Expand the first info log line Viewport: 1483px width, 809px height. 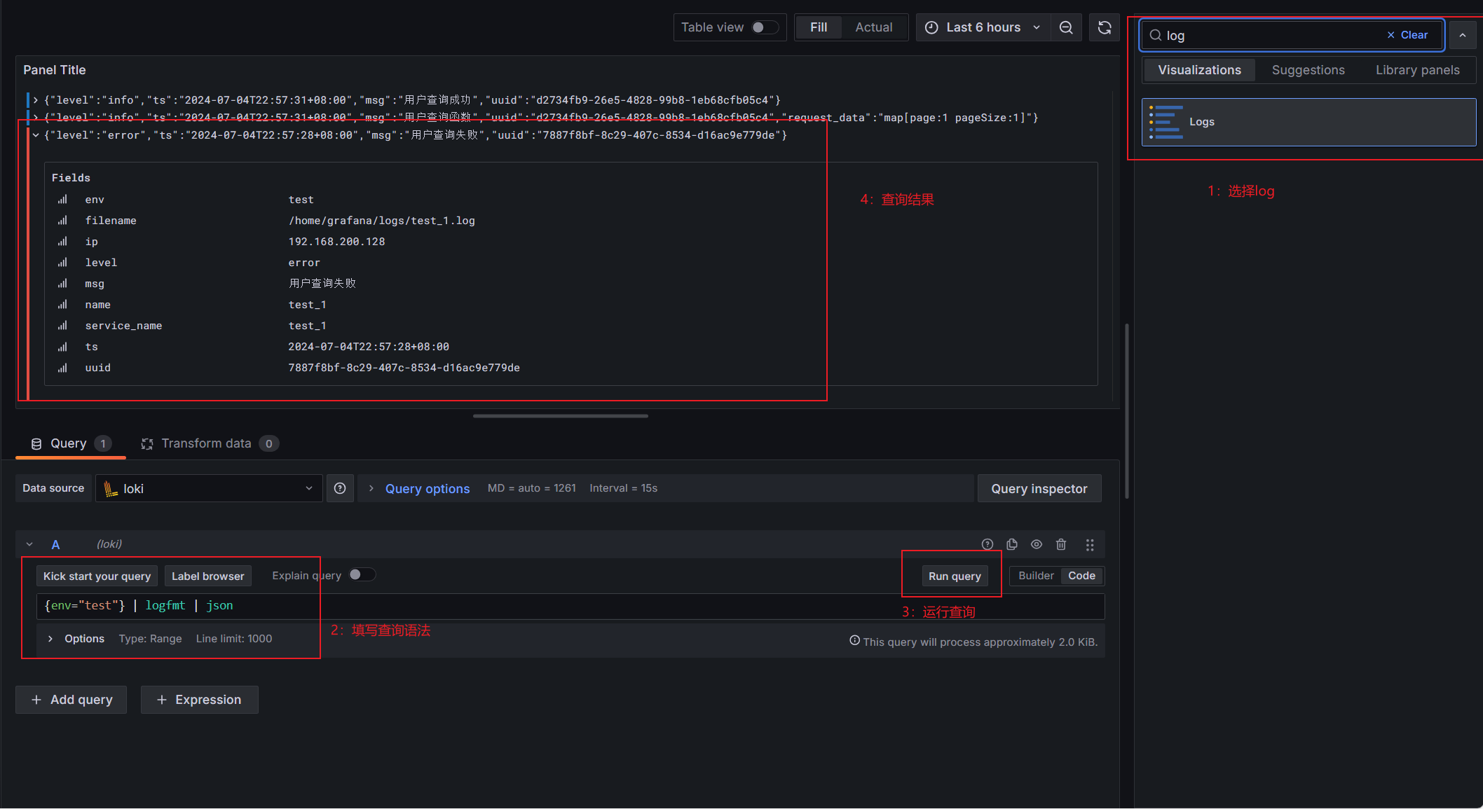(35, 100)
